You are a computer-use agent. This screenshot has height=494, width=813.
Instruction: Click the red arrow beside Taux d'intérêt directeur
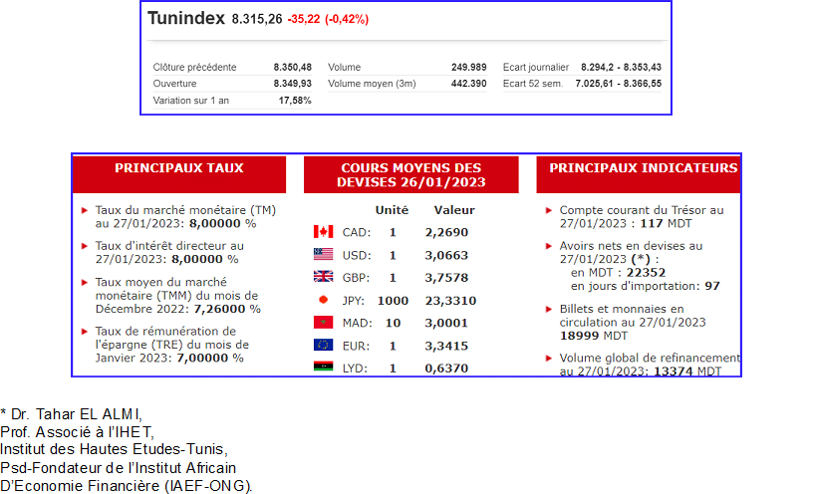(x=84, y=245)
